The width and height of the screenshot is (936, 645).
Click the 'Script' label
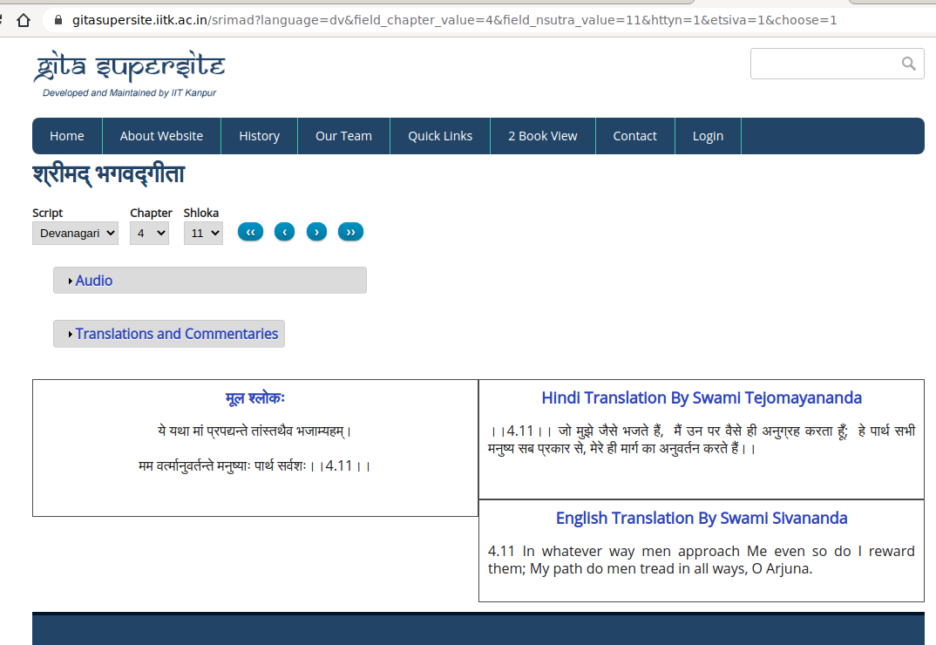coord(47,213)
